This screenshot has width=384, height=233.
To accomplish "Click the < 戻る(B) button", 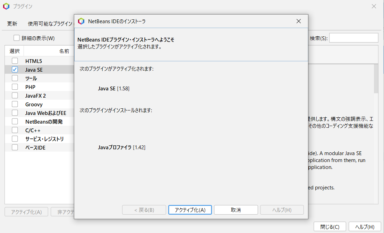I will point(144,210).
